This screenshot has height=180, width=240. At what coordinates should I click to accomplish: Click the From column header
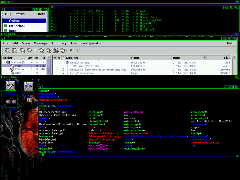(x=151, y=58)
